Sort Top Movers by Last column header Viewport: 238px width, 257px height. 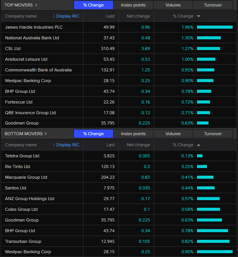tap(110, 16)
